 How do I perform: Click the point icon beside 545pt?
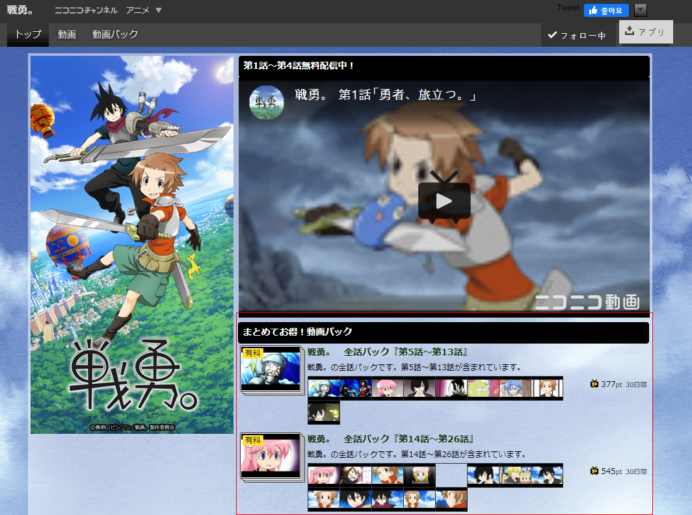(x=594, y=471)
